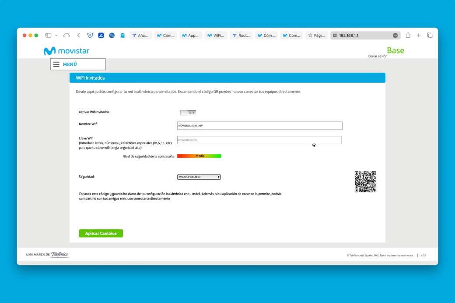Open the blue square extension icon
The image size is (455, 303).
pyautogui.click(x=101, y=35)
